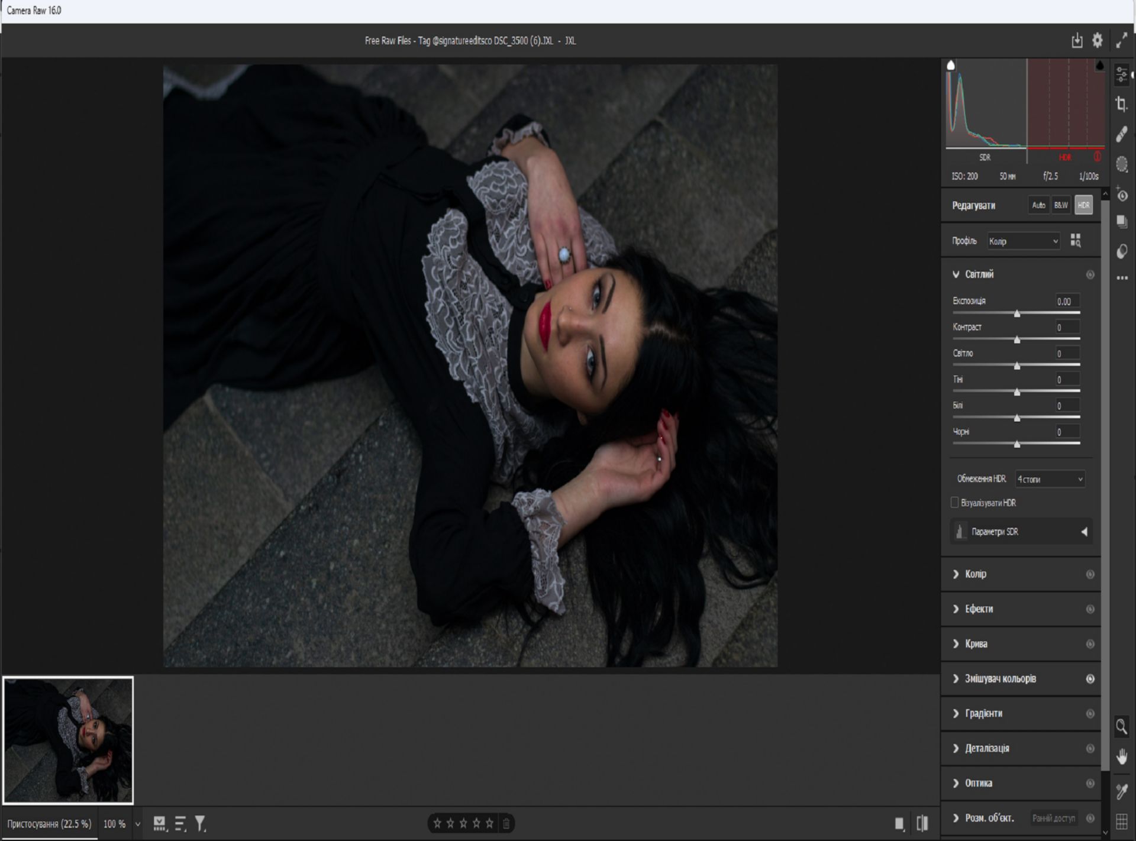Viewport: 1136px width, 841px height.
Task: Click the filmstrip options icon
Action: tap(160, 823)
